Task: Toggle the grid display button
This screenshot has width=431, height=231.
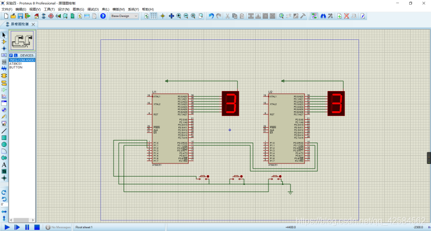Action: coord(153,16)
